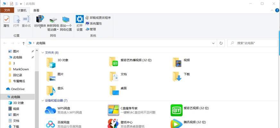
Task: Open the 爱奇艺热播视频 (32 位) folder
Action: point(130,62)
